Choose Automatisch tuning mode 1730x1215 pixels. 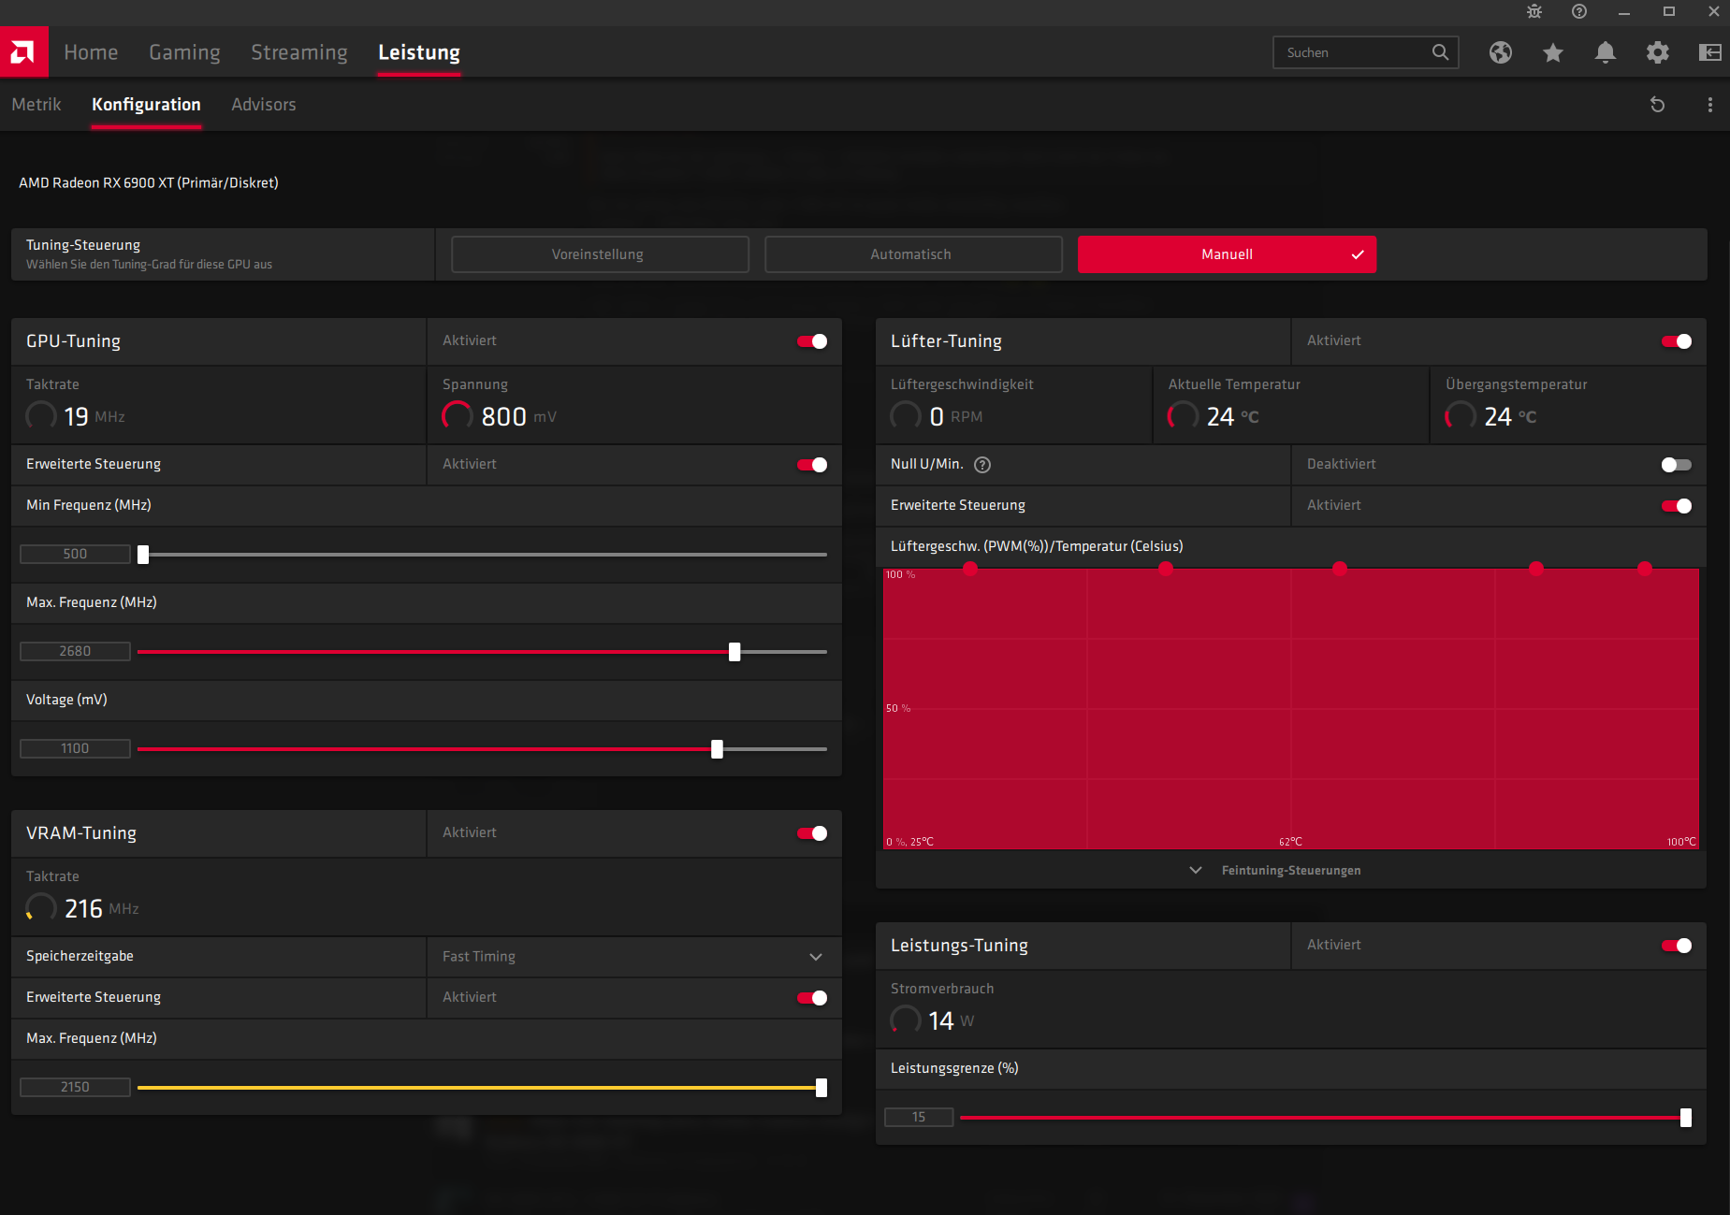[913, 254]
